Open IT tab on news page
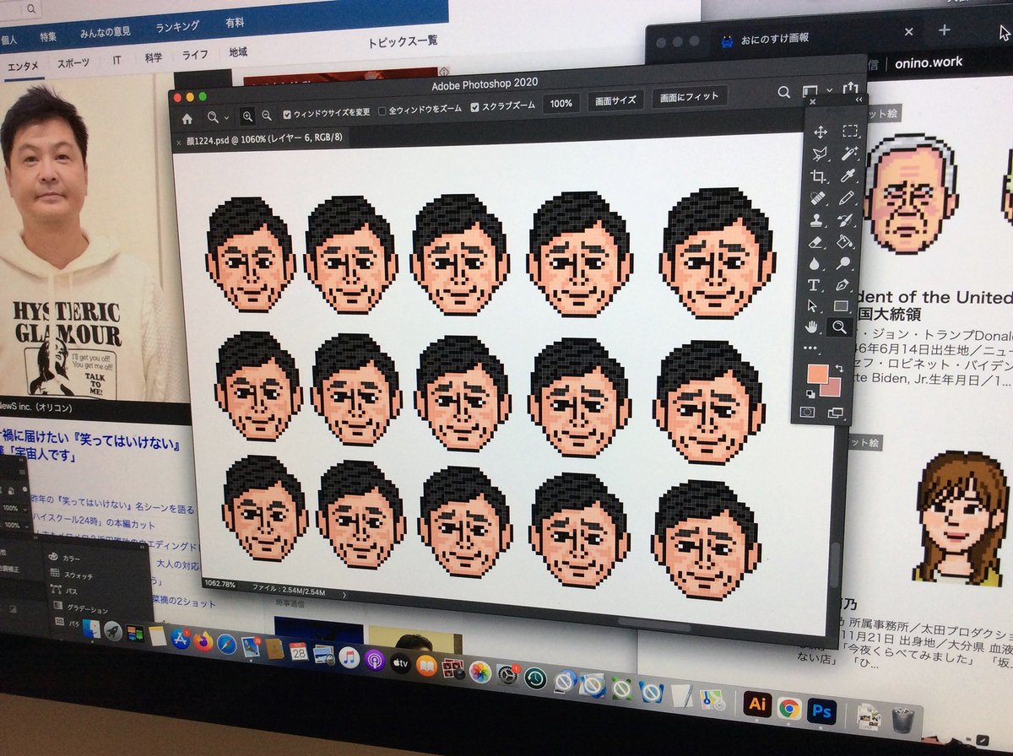 pos(117,60)
